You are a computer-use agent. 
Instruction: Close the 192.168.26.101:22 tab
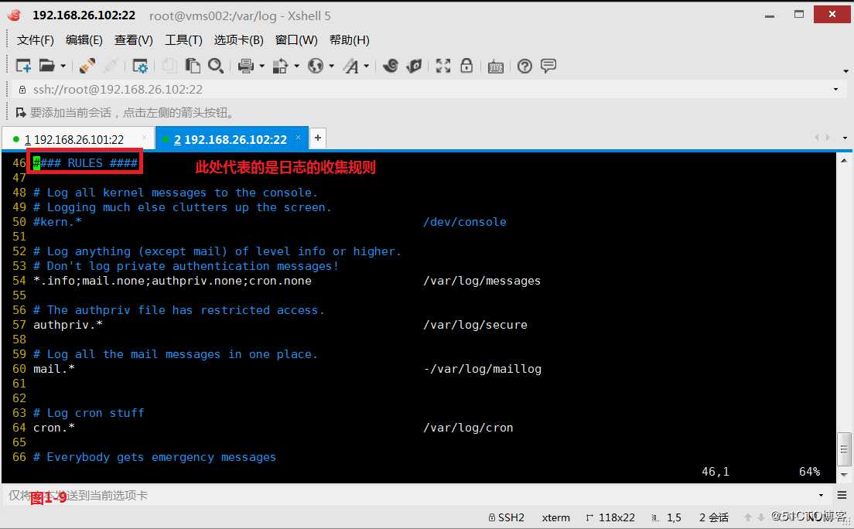pos(144,138)
